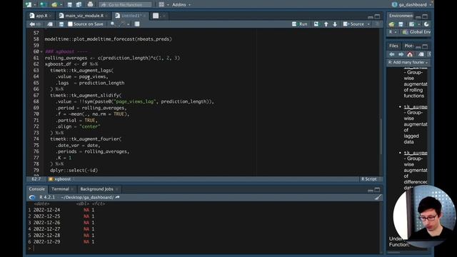Click the R 4.2.1 version label
Viewport: 457px width, 257px height.
[47, 198]
